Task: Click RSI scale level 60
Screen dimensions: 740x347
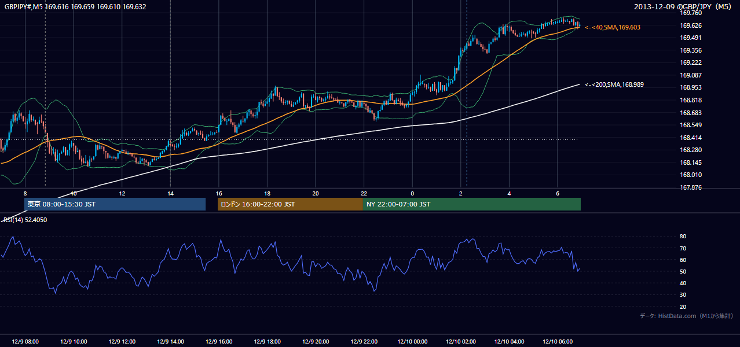Action: tap(683, 260)
